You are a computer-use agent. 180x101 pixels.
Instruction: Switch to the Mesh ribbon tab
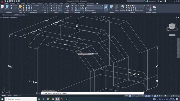tap(28, 3)
